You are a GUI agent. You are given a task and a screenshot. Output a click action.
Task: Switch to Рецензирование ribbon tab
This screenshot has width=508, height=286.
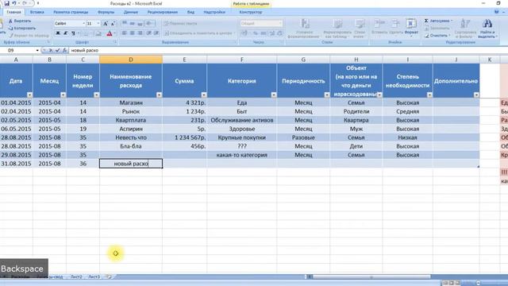tap(162, 12)
